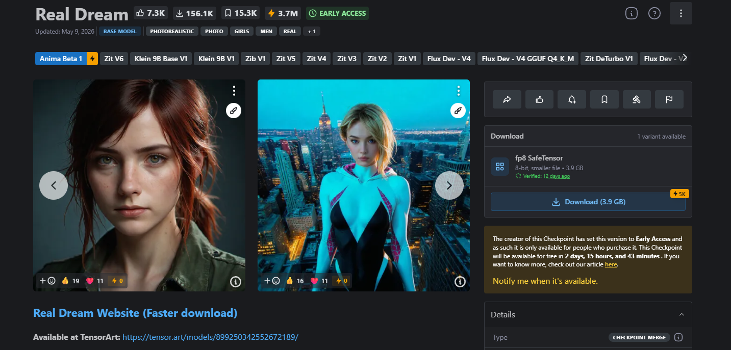731x350 pixels.
Task: Switch to Klein 9B Base V1 version
Action: (161, 59)
